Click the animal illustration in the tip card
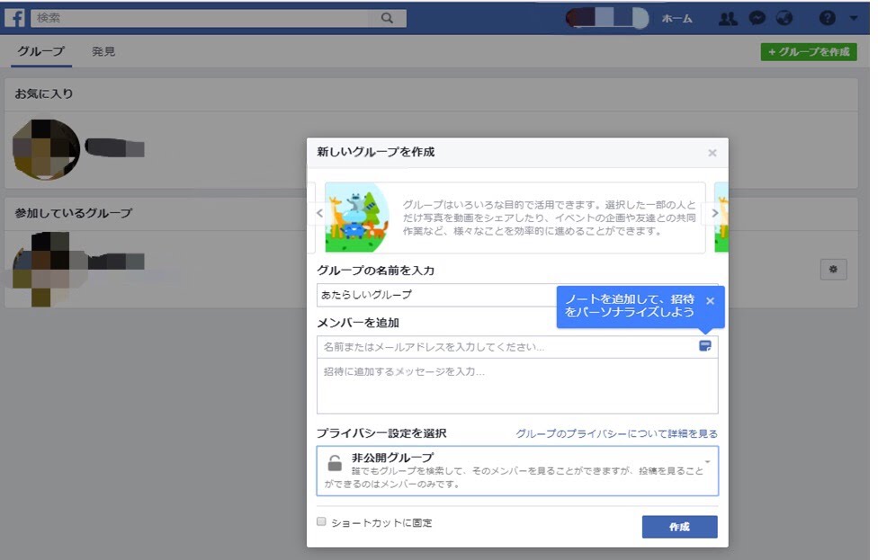 (x=357, y=217)
